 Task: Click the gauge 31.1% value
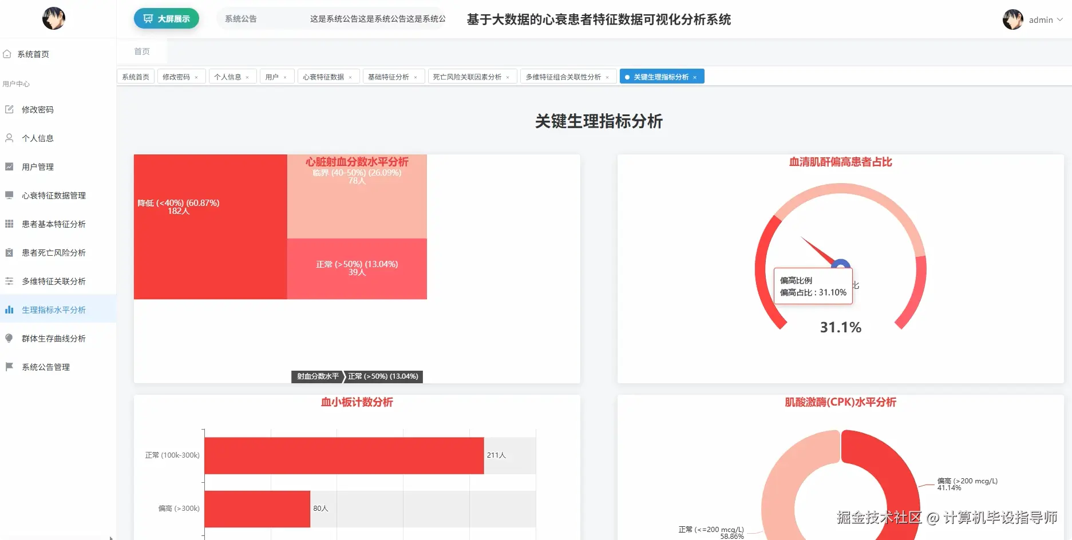pyautogui.click(x=841, y=327)
